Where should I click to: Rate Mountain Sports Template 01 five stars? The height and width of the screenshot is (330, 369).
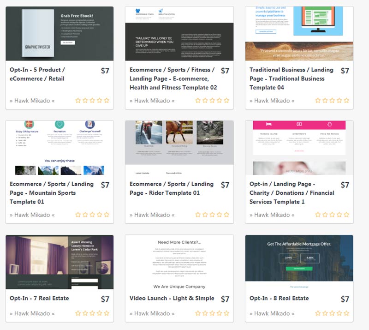107,215
